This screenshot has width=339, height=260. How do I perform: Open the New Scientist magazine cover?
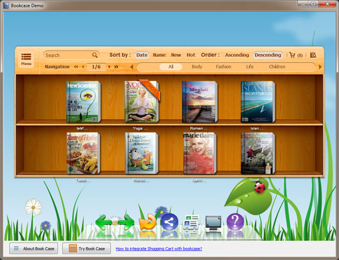tap(83, 102)
